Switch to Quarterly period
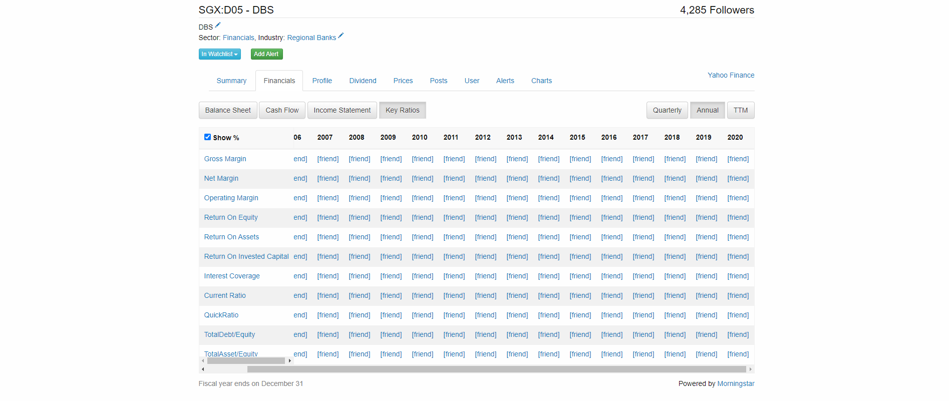This screenshot has height=401, width=949. tap(667, 110)
